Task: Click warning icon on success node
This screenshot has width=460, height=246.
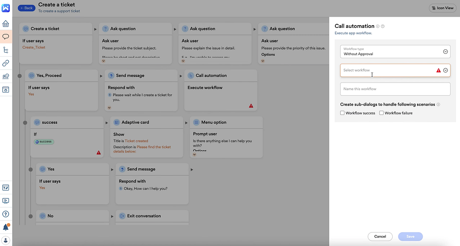Action: (98, 153)
